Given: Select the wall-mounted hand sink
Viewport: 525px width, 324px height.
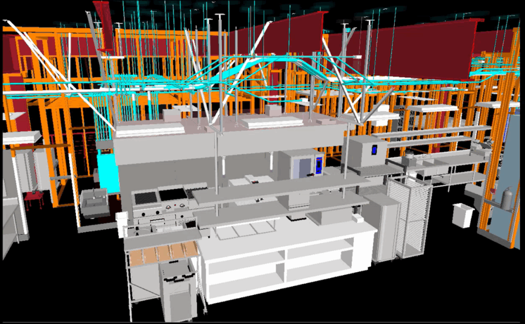Looking at the screenshot, I should click(94, 202).
